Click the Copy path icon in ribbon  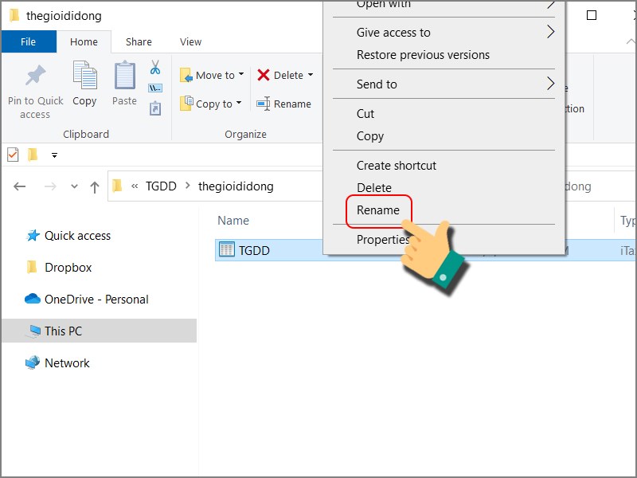pos(155,88)
